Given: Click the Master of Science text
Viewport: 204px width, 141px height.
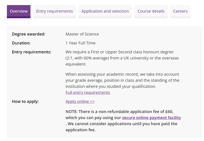Looking at the screenshot, I should pyautogui.click(x=82, y=34).
